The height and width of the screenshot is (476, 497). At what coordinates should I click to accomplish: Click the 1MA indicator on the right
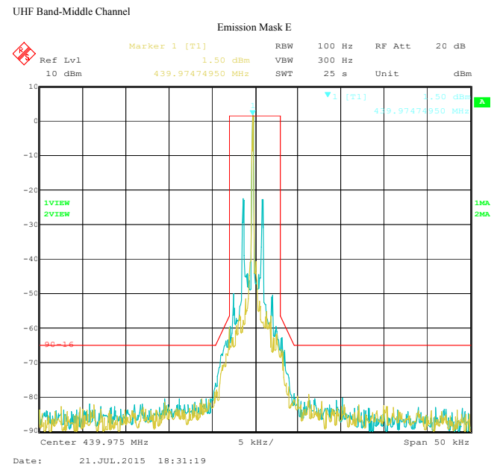pos(482,203)
